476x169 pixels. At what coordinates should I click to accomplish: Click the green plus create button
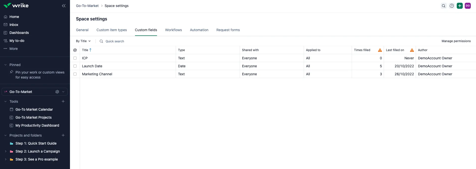pyautogui.click(x=459, y=6)
